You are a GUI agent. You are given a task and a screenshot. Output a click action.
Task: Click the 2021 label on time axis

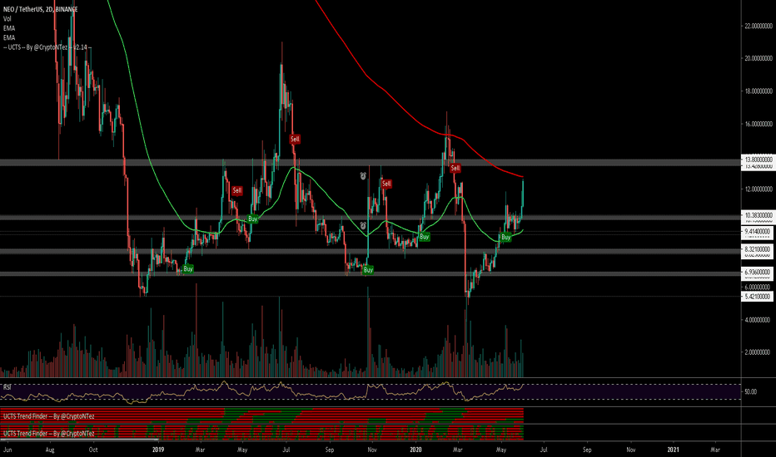click(x=674, y=450)
